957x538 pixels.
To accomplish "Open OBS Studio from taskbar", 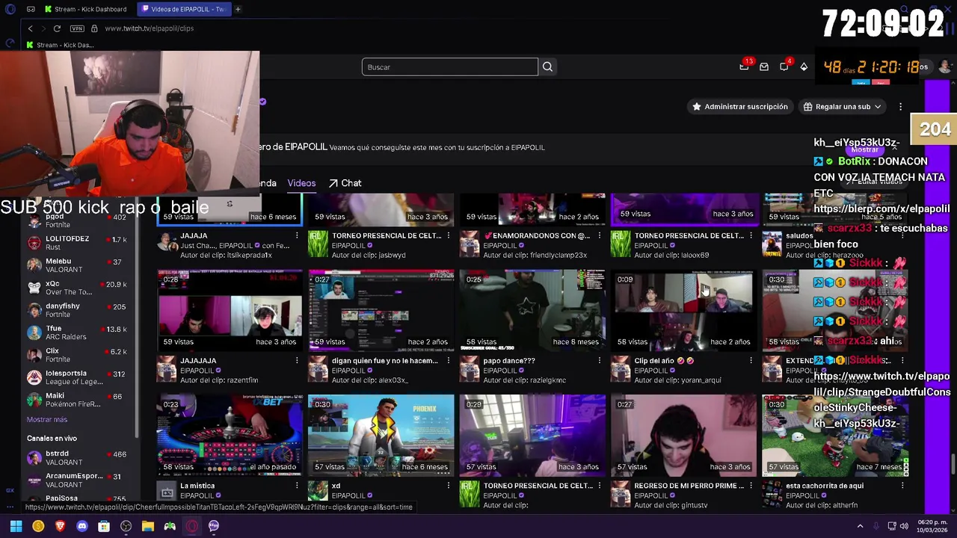I will 126,526.
